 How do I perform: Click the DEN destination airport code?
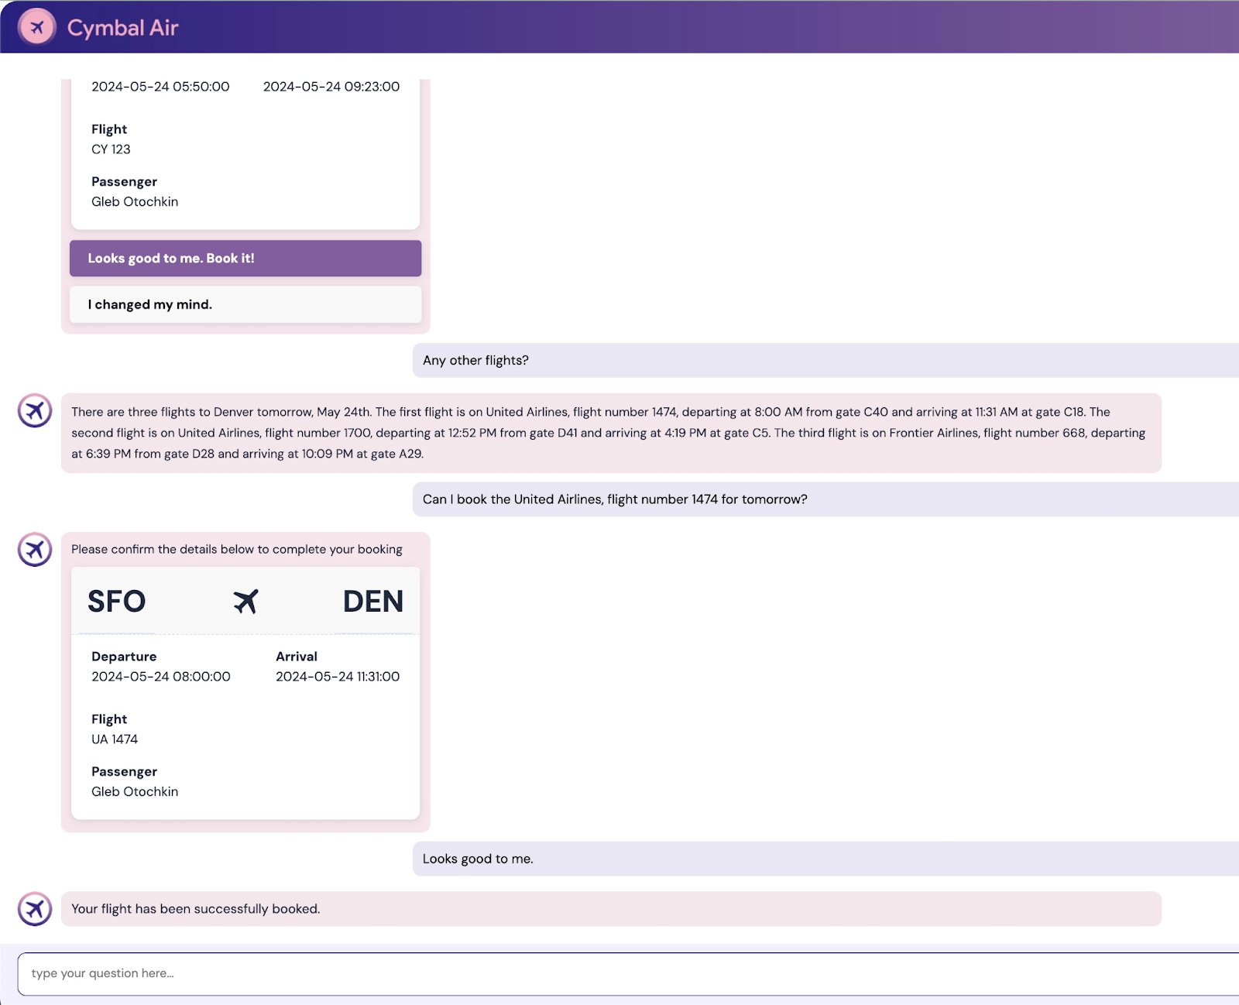click(x=372, y=601)
